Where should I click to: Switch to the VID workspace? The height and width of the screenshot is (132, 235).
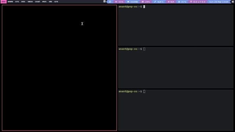click(50, 1)
